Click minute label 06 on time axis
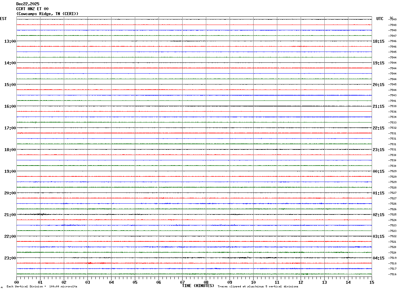 click(159, 282)
